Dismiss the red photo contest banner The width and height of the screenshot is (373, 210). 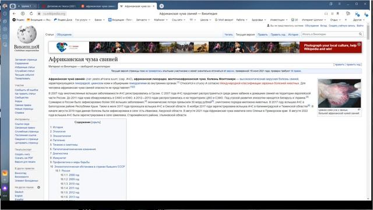click(x=359, y=44)
